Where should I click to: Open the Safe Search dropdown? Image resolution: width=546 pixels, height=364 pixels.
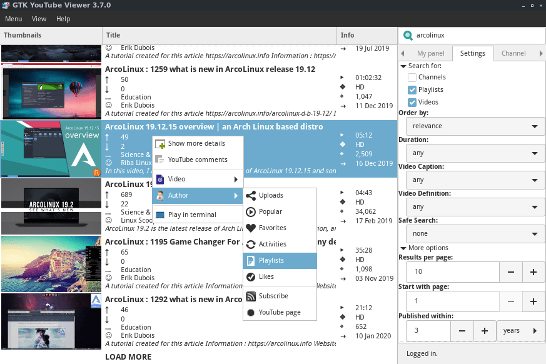[x=475, y=233]
